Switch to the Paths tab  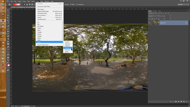coord(160,11)
